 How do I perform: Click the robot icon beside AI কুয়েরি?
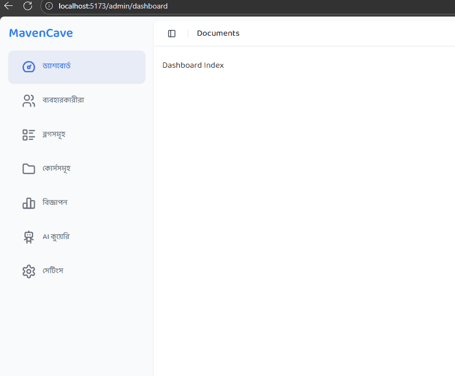(x=28, y=236)
